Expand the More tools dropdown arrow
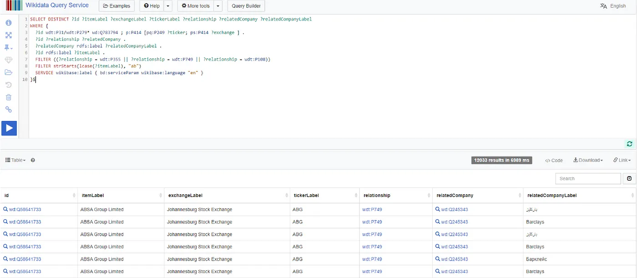 218,6
